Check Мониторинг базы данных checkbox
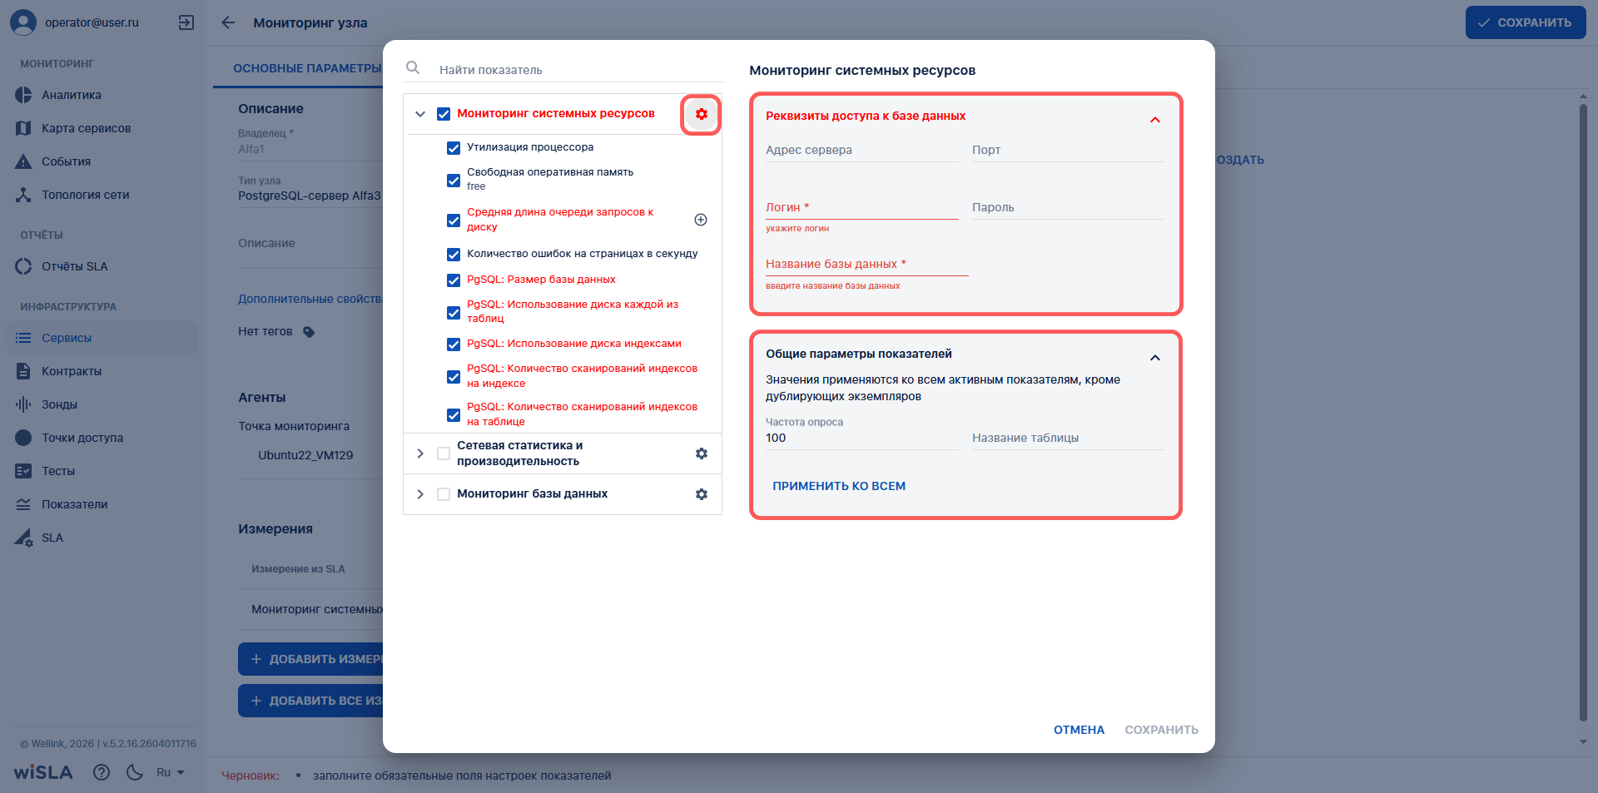1598x793 pixels. [444, 494]
